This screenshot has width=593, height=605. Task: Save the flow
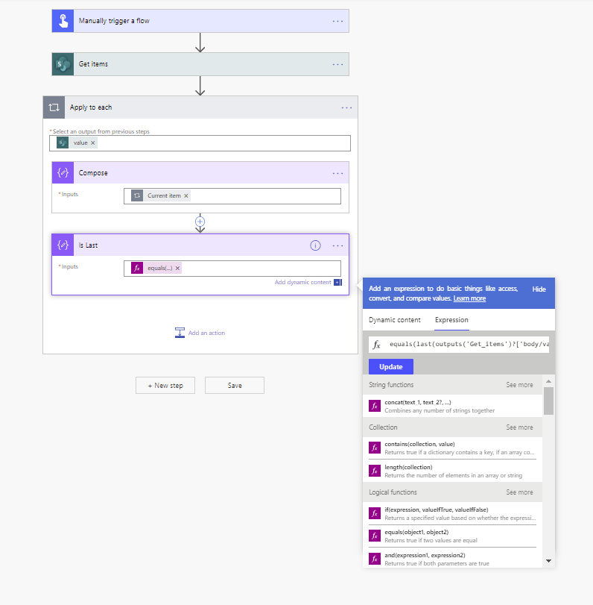click(x=235, y=386)
